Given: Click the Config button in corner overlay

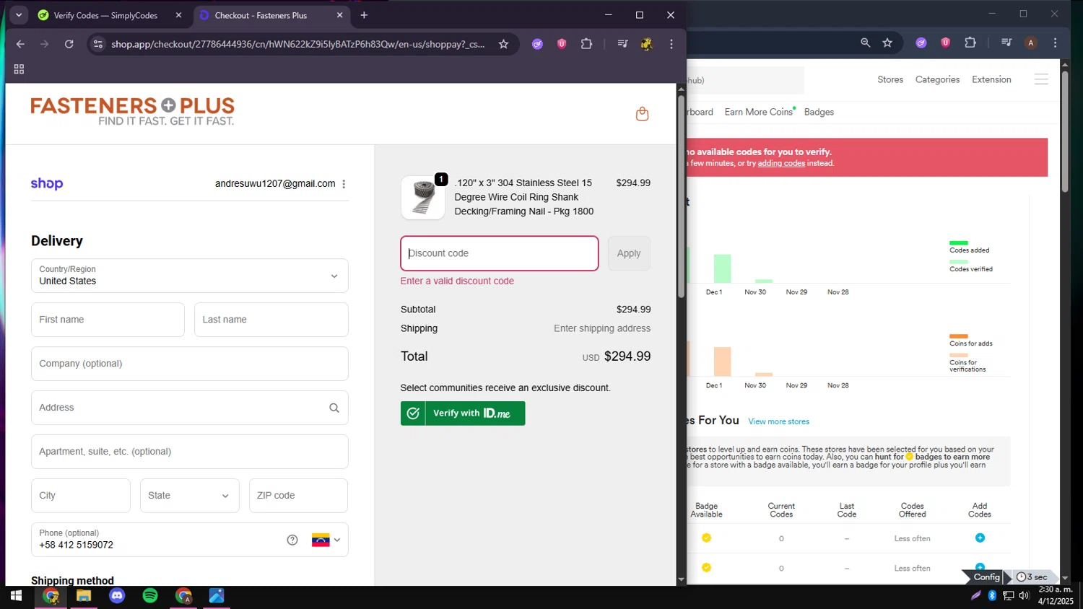Looking at the screenshot, I should [986, 577].
